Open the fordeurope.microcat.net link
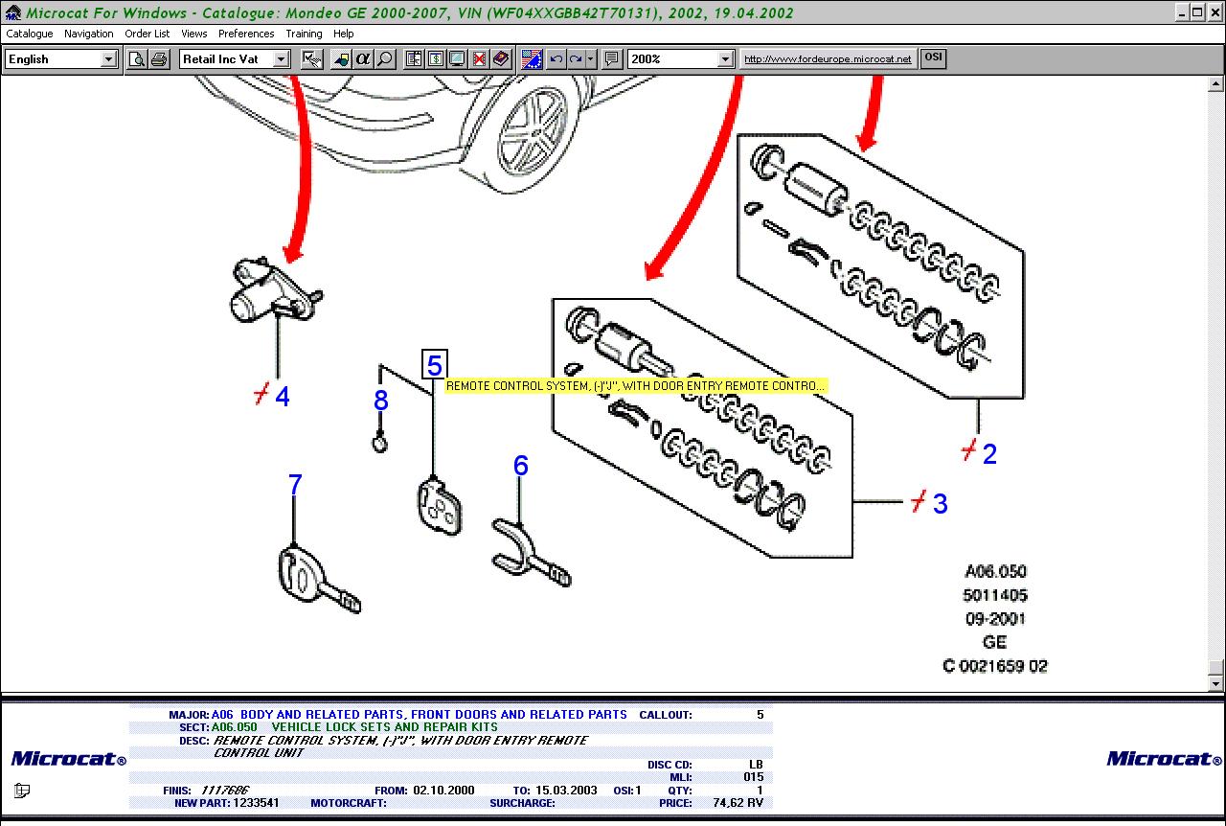Image resolution: width=1226 pixels, height=826 pixels. click(x=828, y=59)
